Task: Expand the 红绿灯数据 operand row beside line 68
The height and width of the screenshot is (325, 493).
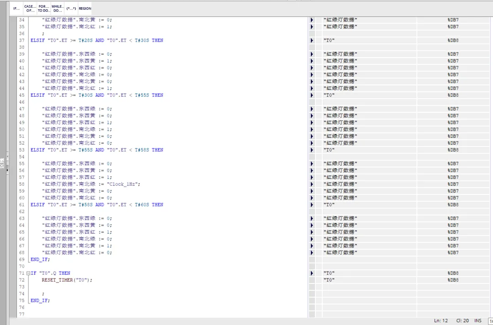Action: [312, 253]
